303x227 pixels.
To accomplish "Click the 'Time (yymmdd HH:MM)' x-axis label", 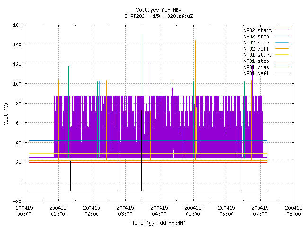I will tap(159, 223).
